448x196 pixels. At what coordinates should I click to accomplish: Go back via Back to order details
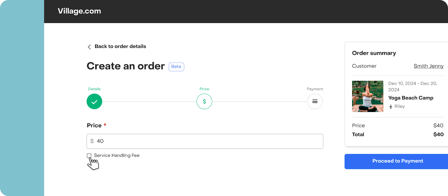click(120, 46)
